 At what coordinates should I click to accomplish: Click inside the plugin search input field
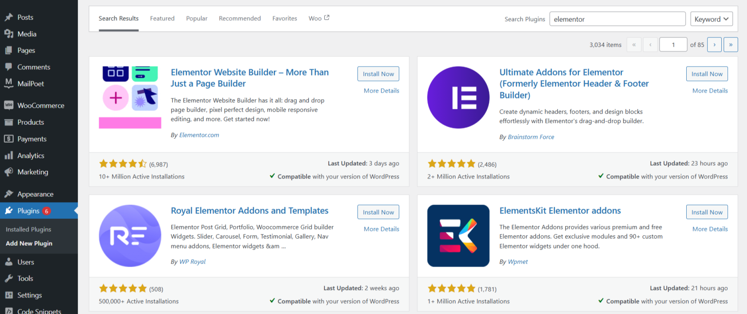point(617,19)
